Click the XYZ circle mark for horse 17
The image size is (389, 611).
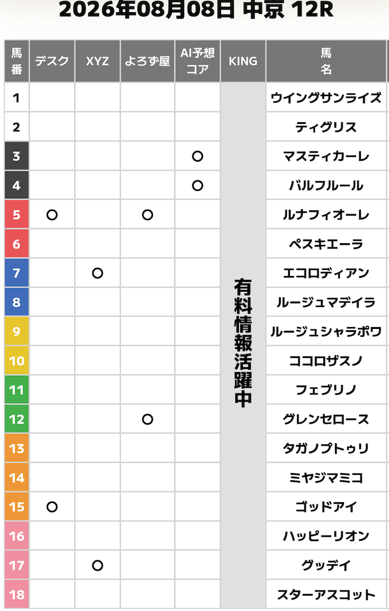click(x=97, y=565)
